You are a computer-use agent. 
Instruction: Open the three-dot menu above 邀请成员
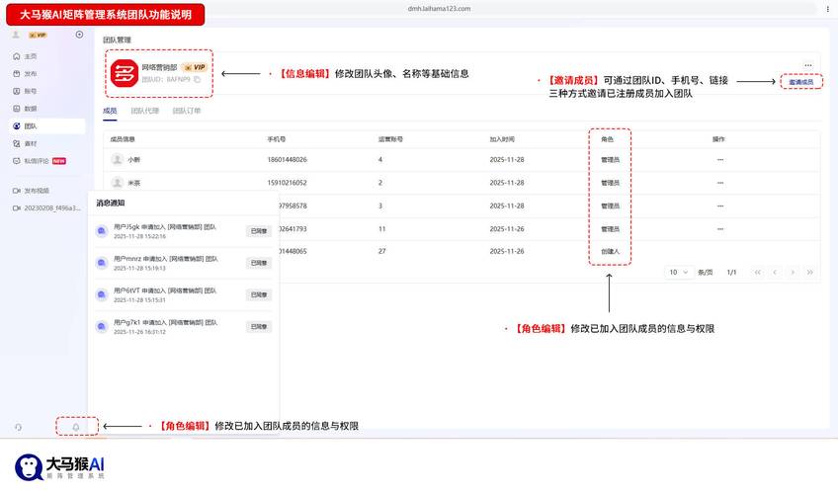tap(807, 65)
